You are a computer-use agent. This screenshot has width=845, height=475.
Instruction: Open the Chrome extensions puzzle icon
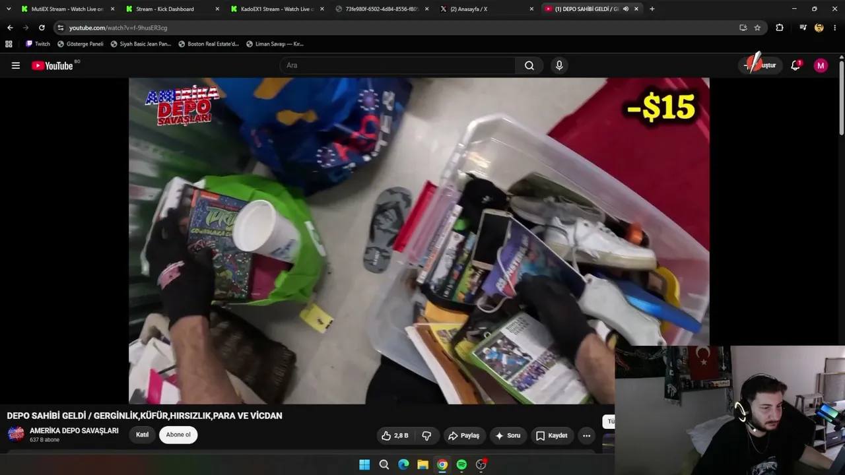coord(780,28)
